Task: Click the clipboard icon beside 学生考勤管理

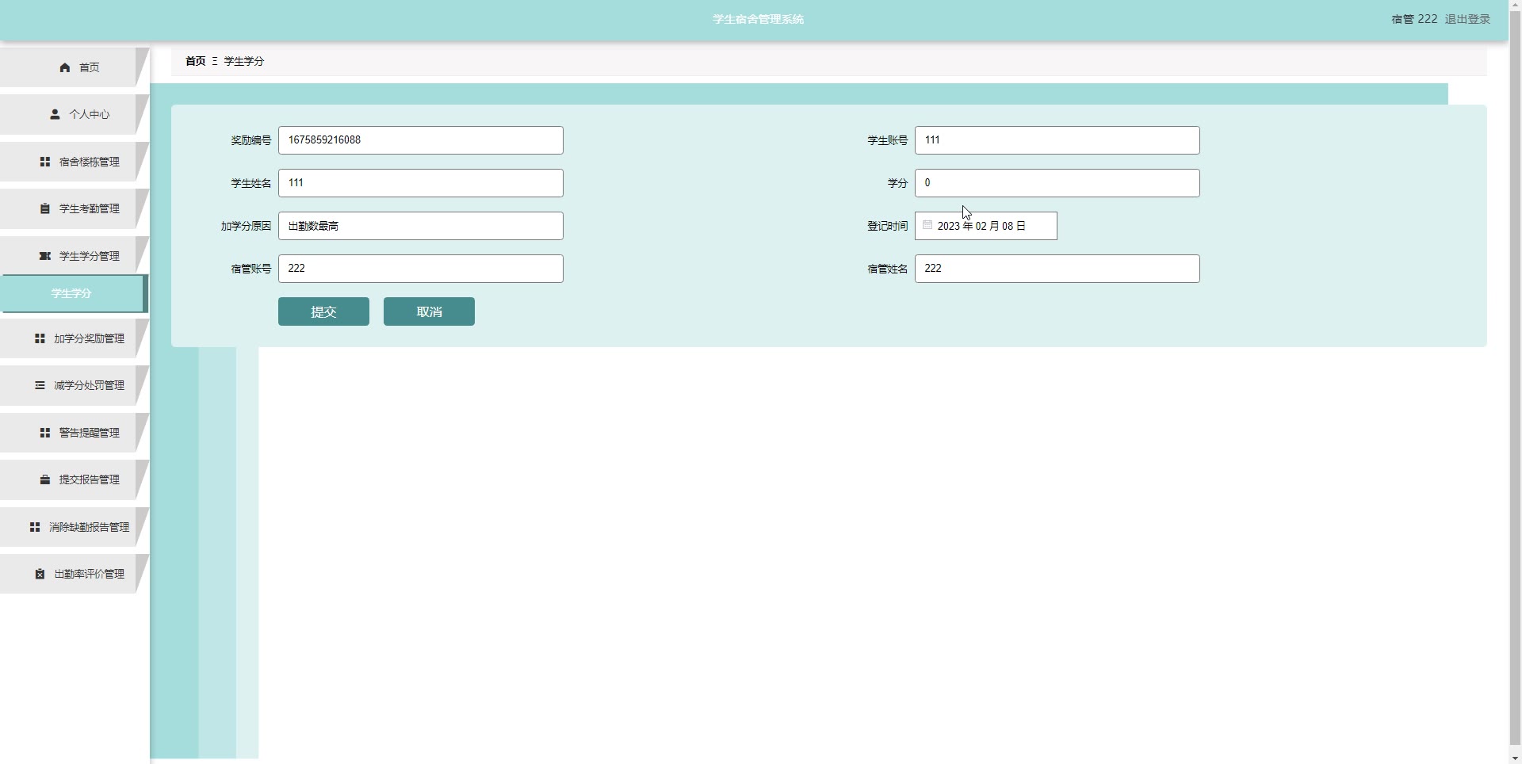Action: click(x=45, y=209)
